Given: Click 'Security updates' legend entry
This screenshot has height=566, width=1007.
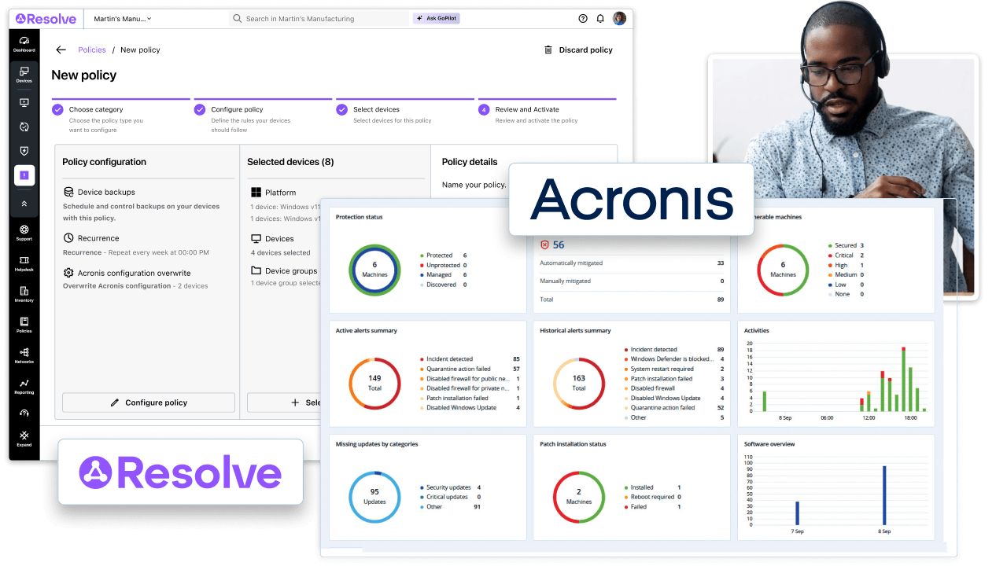Looking at the screenshot, I should 448,487.
